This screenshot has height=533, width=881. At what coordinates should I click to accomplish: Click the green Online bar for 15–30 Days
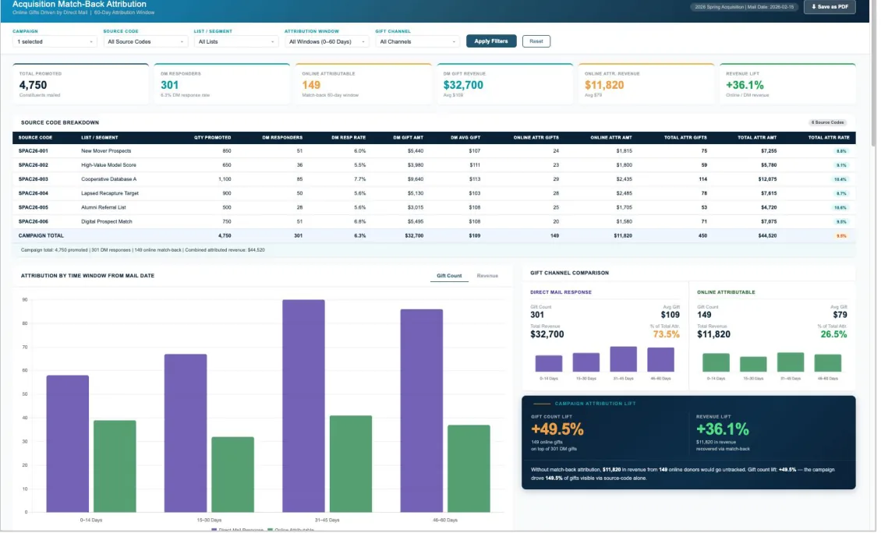[232, 475]
